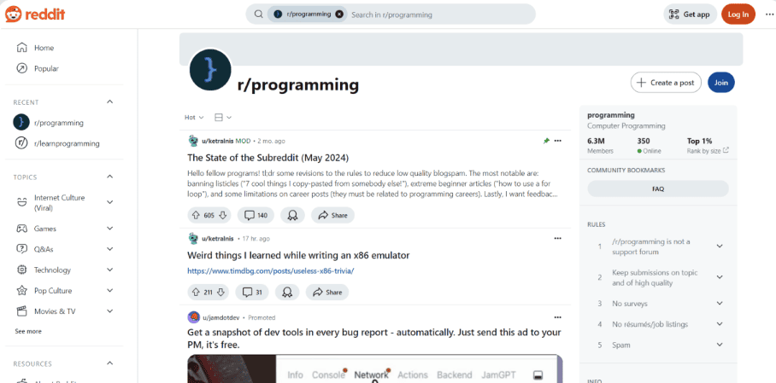The width and height of the screenshot is (776, 383).
Task: Click the Home icon in sidebar
Action: (21, 48)
